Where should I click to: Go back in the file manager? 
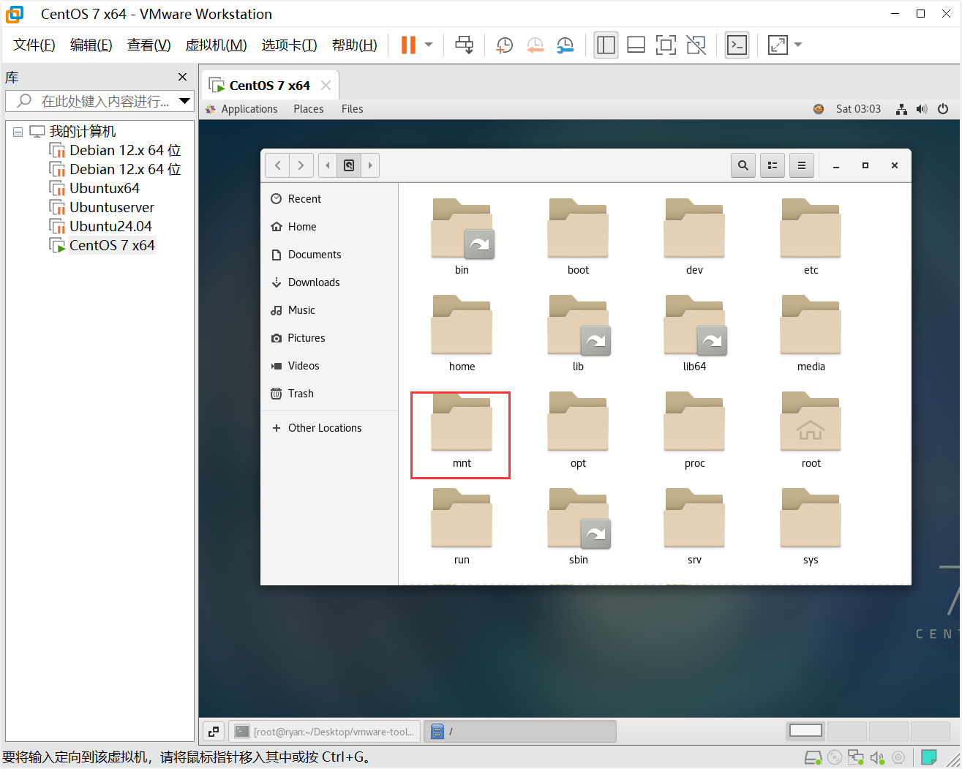(277, 165)
